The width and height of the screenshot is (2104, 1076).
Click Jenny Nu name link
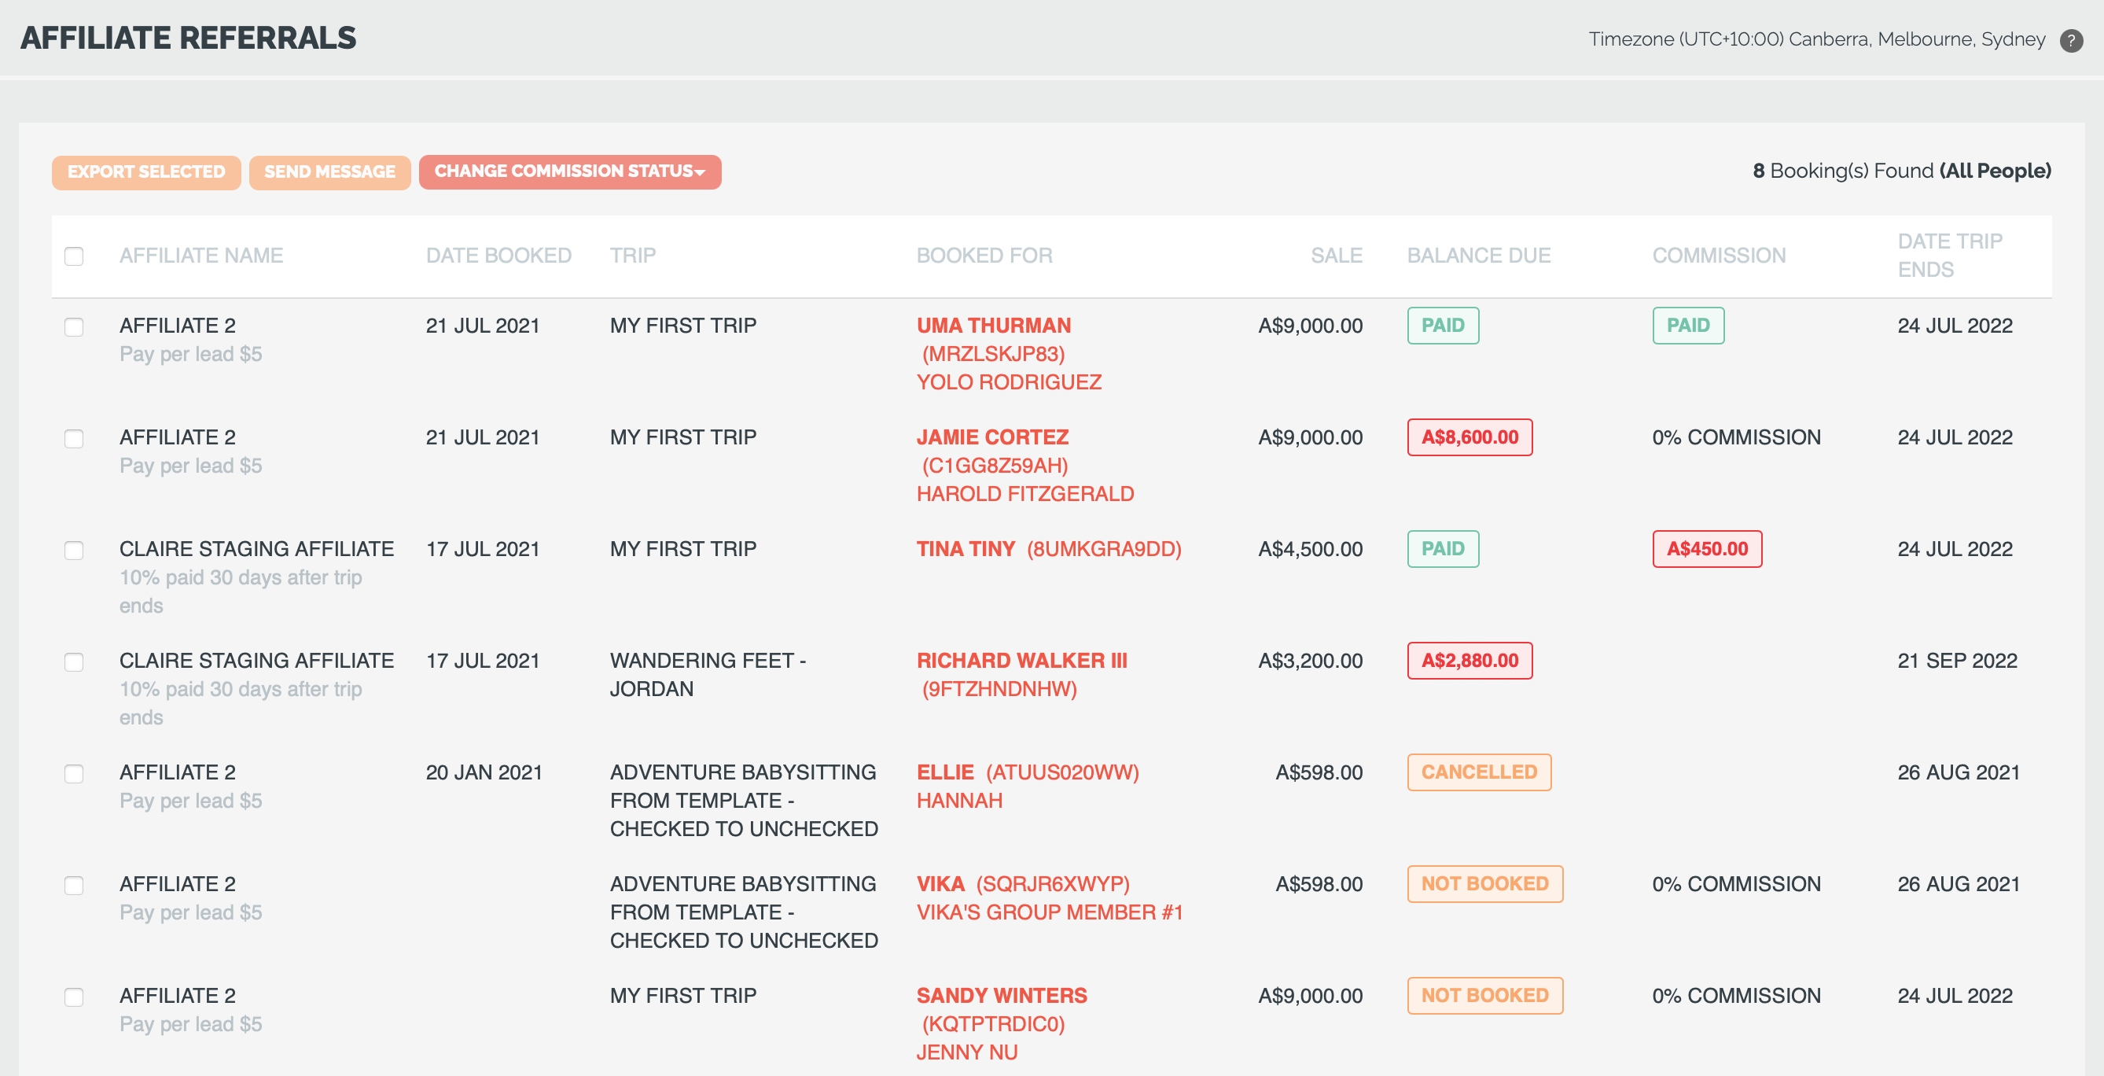pos(967,1052)
